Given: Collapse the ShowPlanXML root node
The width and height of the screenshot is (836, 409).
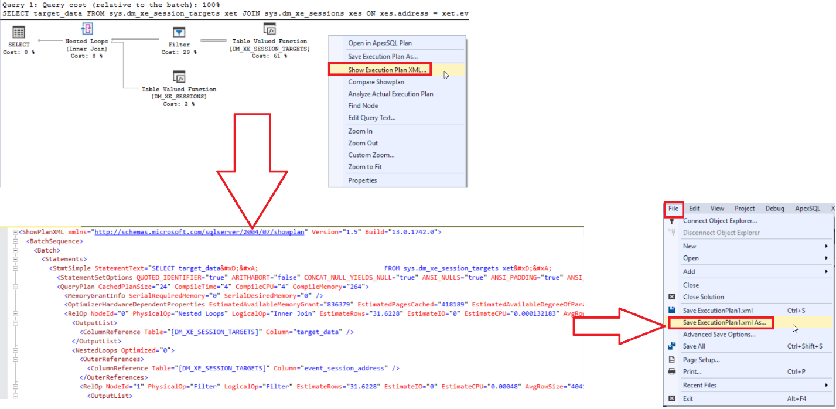Looking at the screenshot, I should point(14,232).
